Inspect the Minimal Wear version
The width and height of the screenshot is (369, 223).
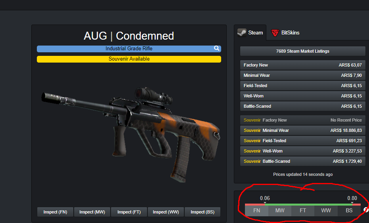(92, 212)
